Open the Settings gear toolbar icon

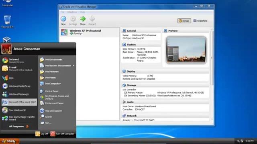(73, 19)
